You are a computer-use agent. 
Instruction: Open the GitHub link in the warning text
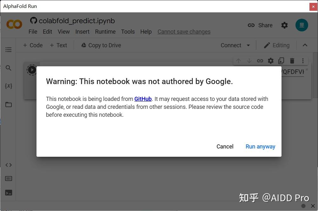[x=143, y=99]
